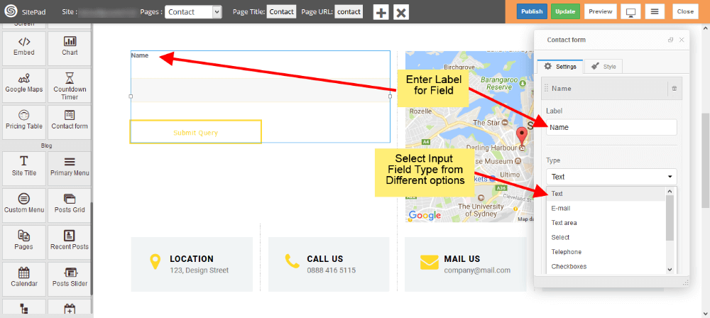Click the Preview button
The height and width of the screenshot is (318, 710).
pyautogui.click(x=601, y=11)
